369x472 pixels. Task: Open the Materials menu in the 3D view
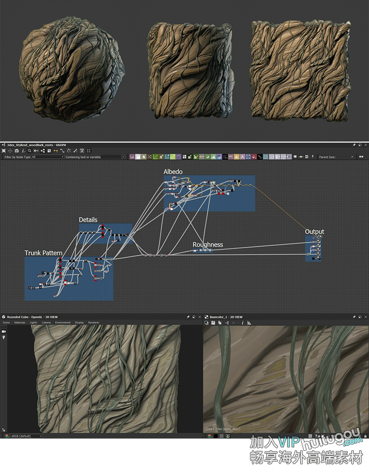pyautogui.click(x=20, y=323)
